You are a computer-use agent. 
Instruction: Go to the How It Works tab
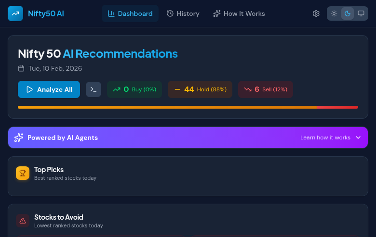pyautogui.click(x=239, y=13)
